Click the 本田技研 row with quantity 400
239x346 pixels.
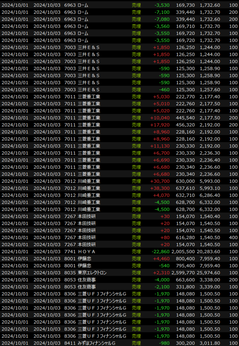click(x=120, y=238)
